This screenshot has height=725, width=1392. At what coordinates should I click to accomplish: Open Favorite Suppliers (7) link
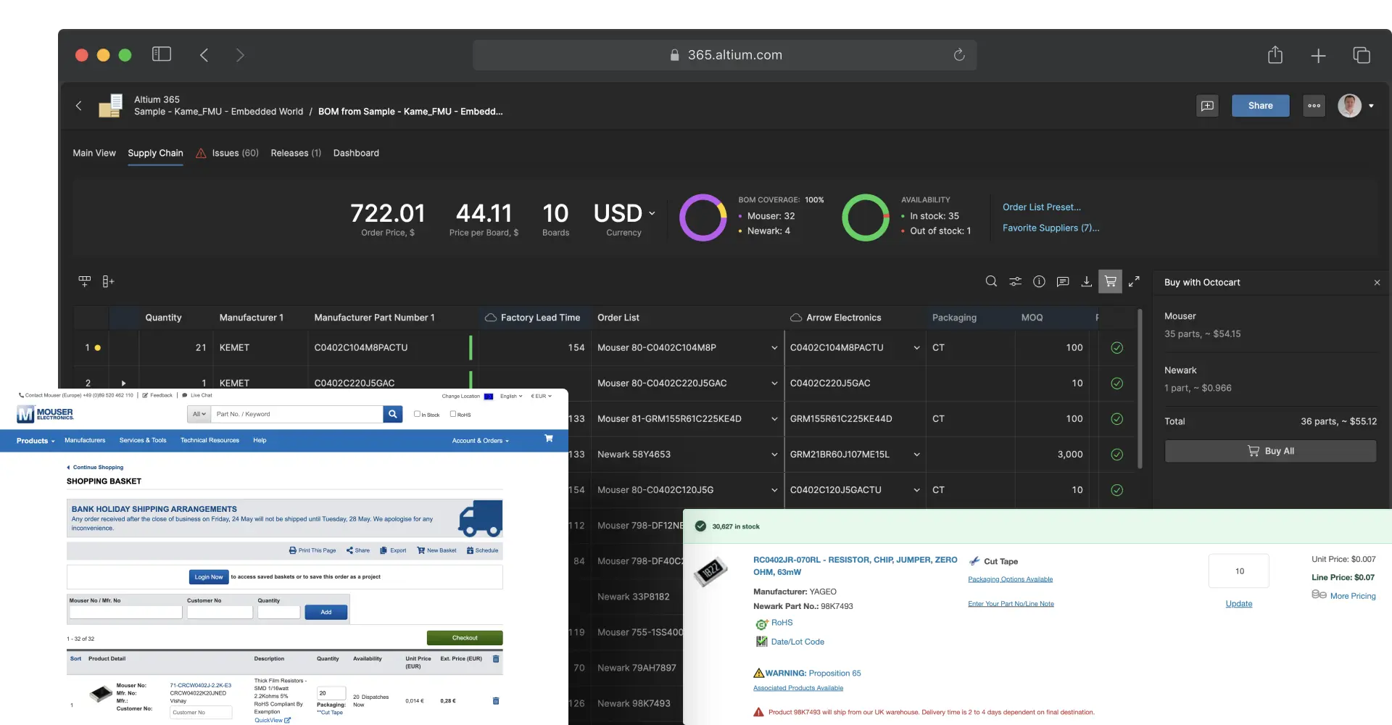1051,228
